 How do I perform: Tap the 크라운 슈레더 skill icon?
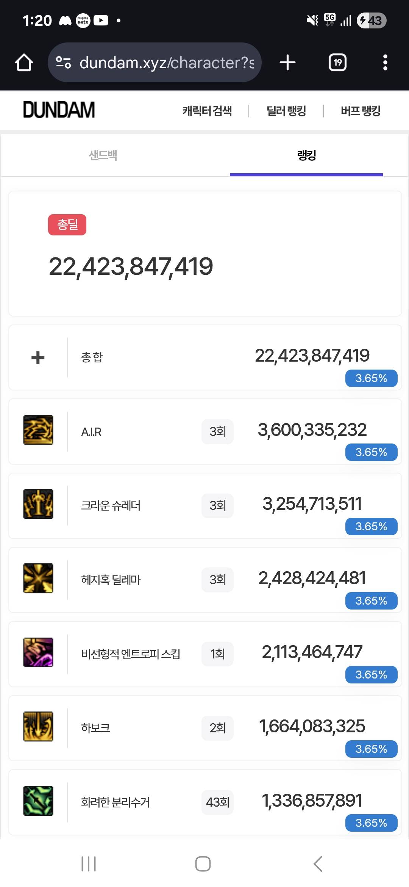38,504
